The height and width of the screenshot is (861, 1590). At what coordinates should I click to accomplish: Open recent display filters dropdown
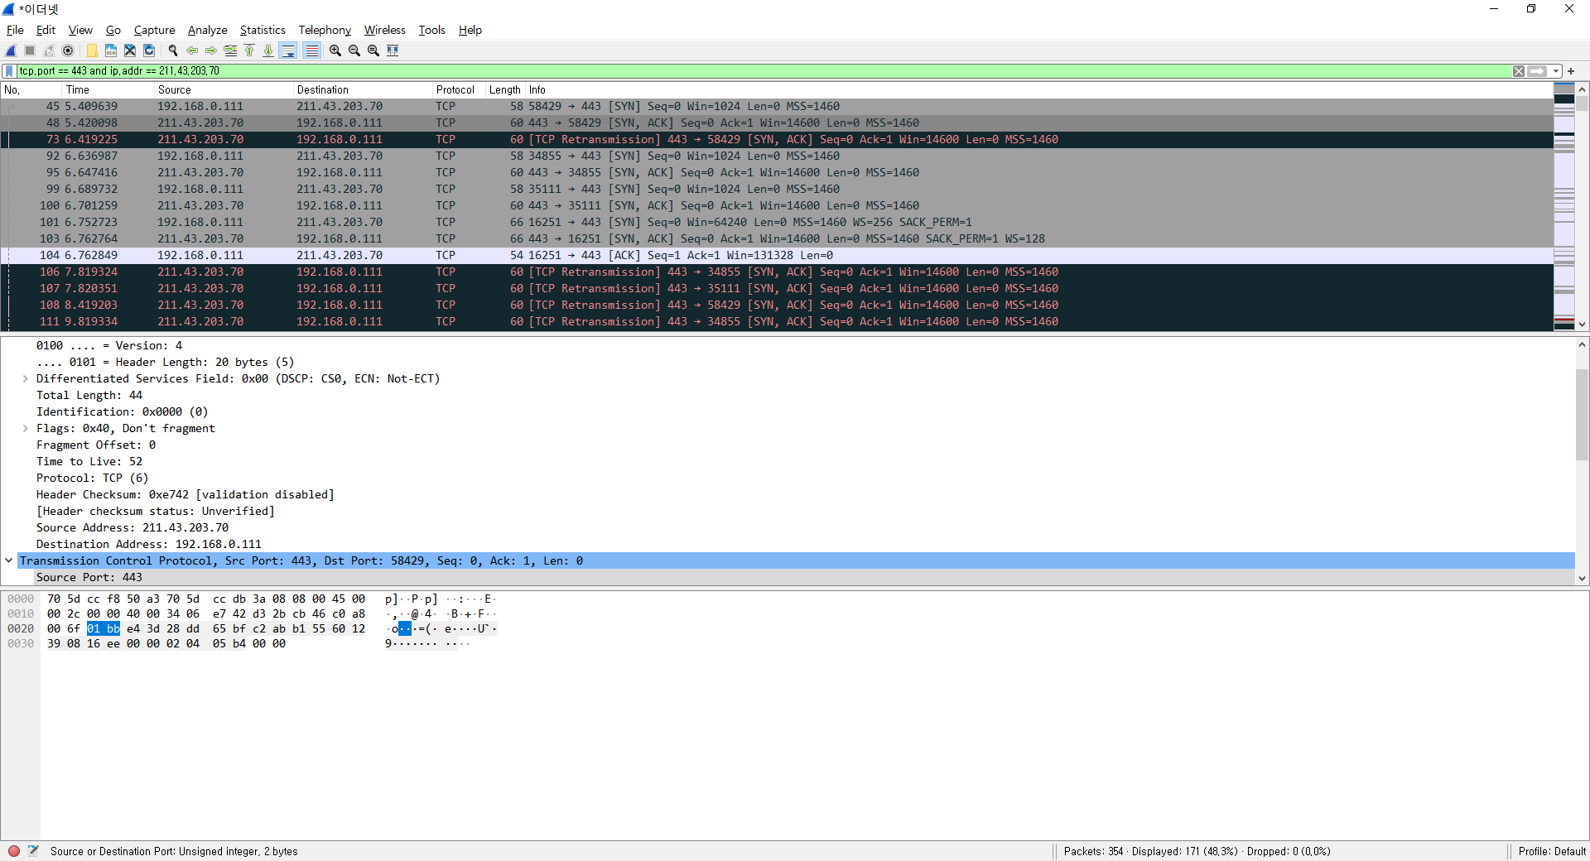pyautogui.click(x=1556, y=71)
